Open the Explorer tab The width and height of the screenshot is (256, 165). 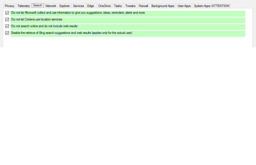[65, 6]
